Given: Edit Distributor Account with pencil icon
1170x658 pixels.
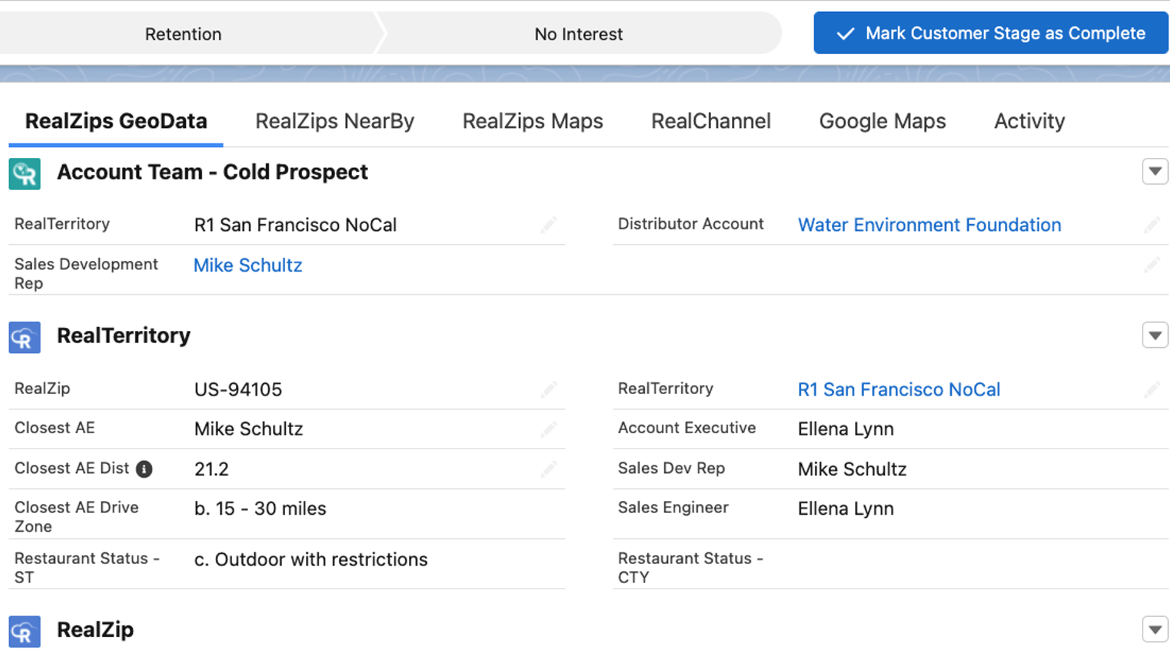Looking at the screenshot, I should point(1152,225).
